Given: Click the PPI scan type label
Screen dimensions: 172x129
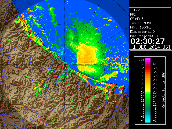Looking at the screenshot, I should 133,15.
